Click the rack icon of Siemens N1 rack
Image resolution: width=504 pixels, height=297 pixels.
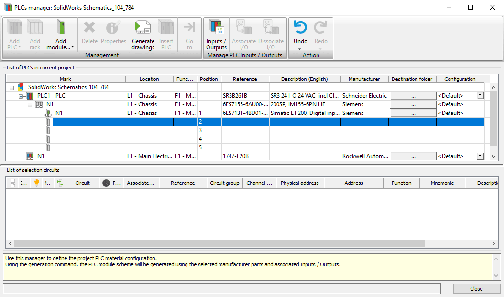(x=39, y=104)
